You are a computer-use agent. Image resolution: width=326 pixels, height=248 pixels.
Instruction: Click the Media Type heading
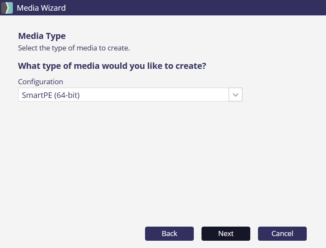click(42, 36)
